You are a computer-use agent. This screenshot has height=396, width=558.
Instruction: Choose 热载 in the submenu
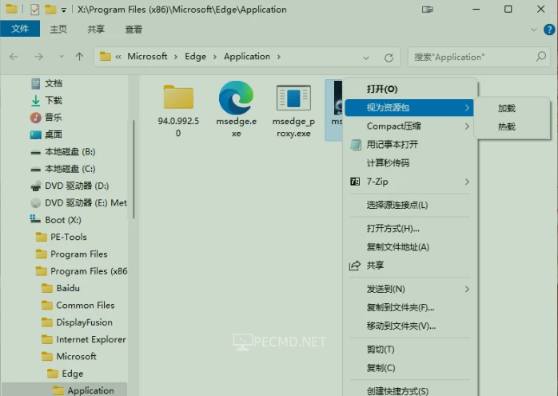506,126
